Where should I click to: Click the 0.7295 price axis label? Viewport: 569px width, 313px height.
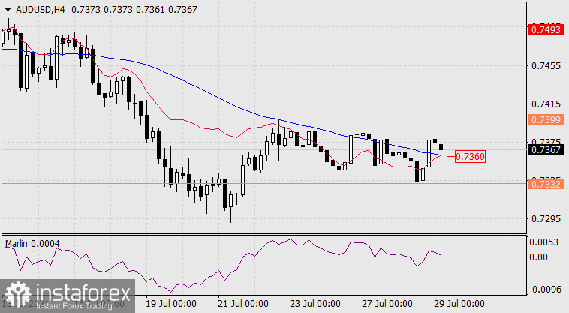544,219
